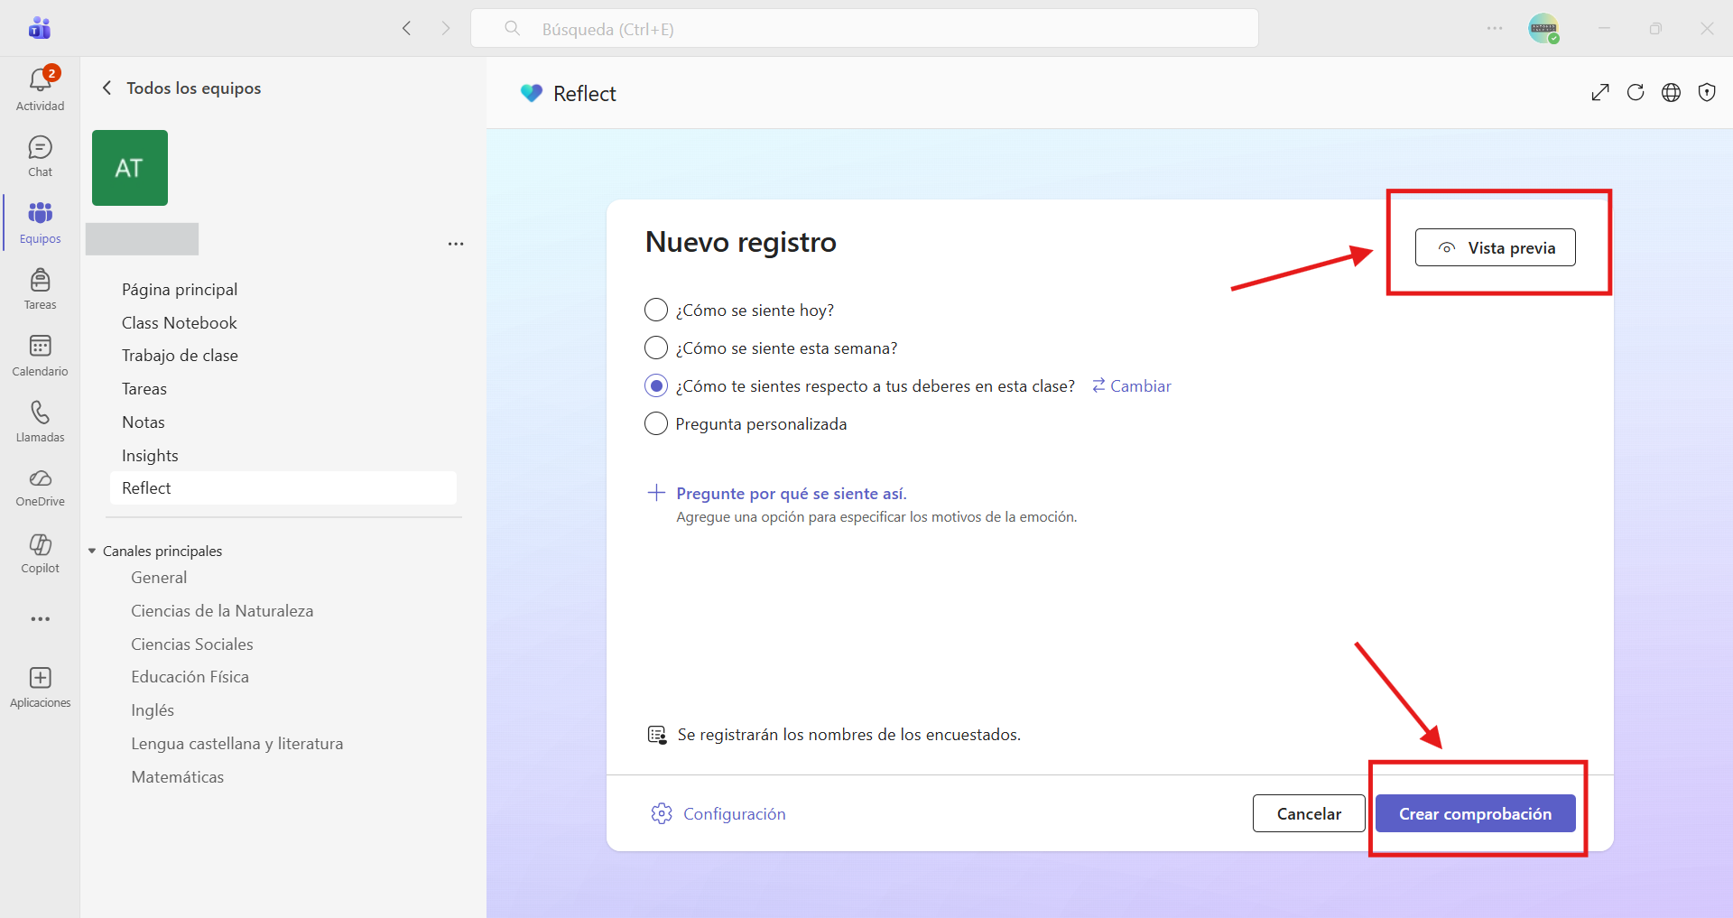Select "¿Cómo se siente hoy?" option
Image resolution: width=1733 pixels, height=918 pixels.
pos(656,310)
